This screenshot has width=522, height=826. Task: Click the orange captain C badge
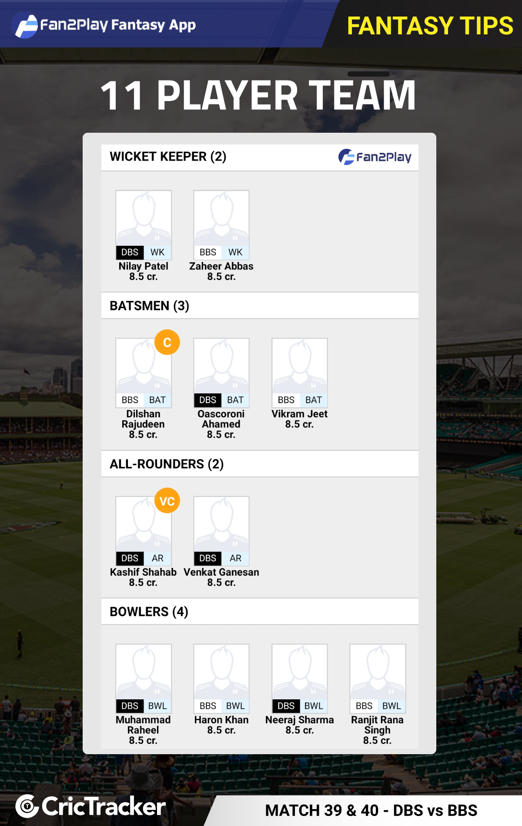point(167,342)
